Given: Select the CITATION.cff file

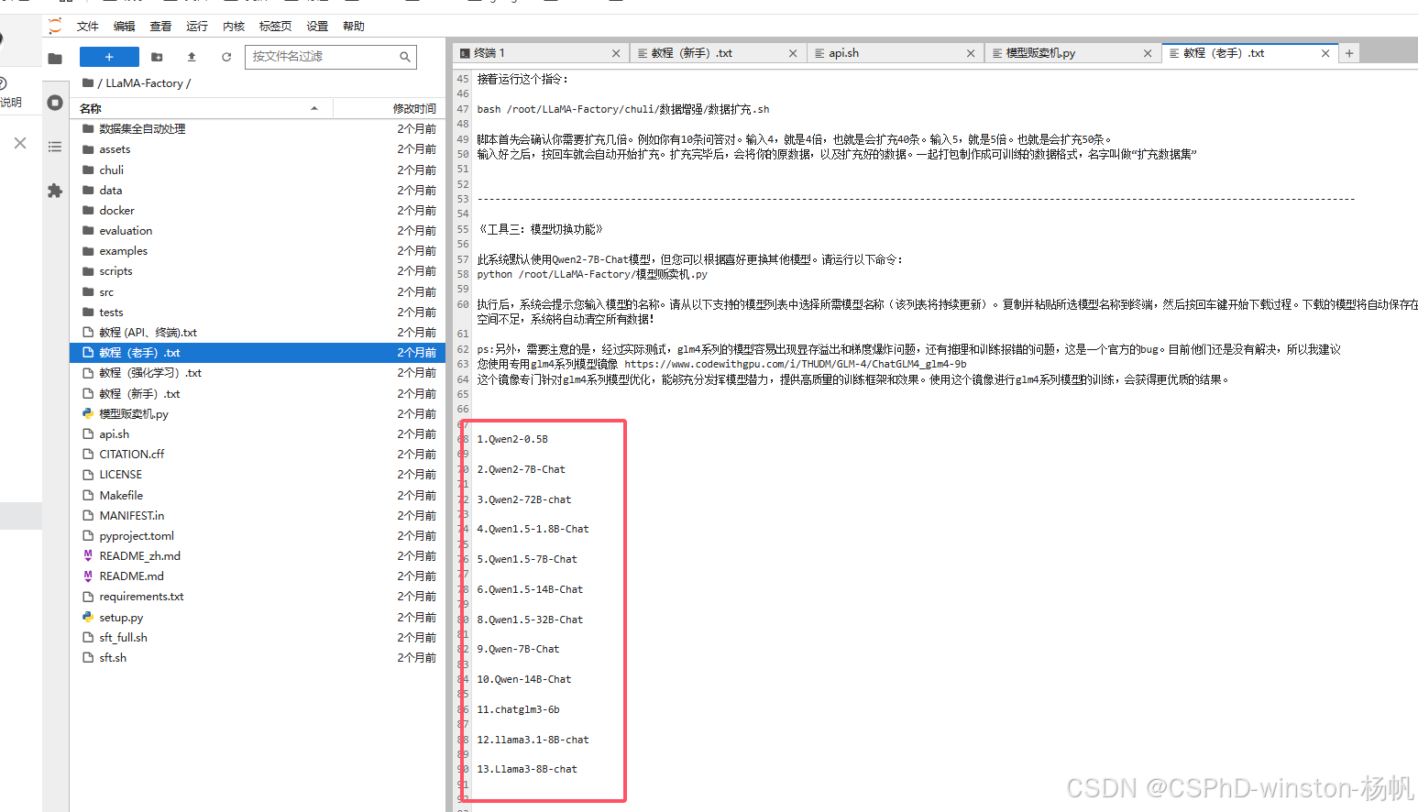Looking at the screenshot, I should pos(258,455).
